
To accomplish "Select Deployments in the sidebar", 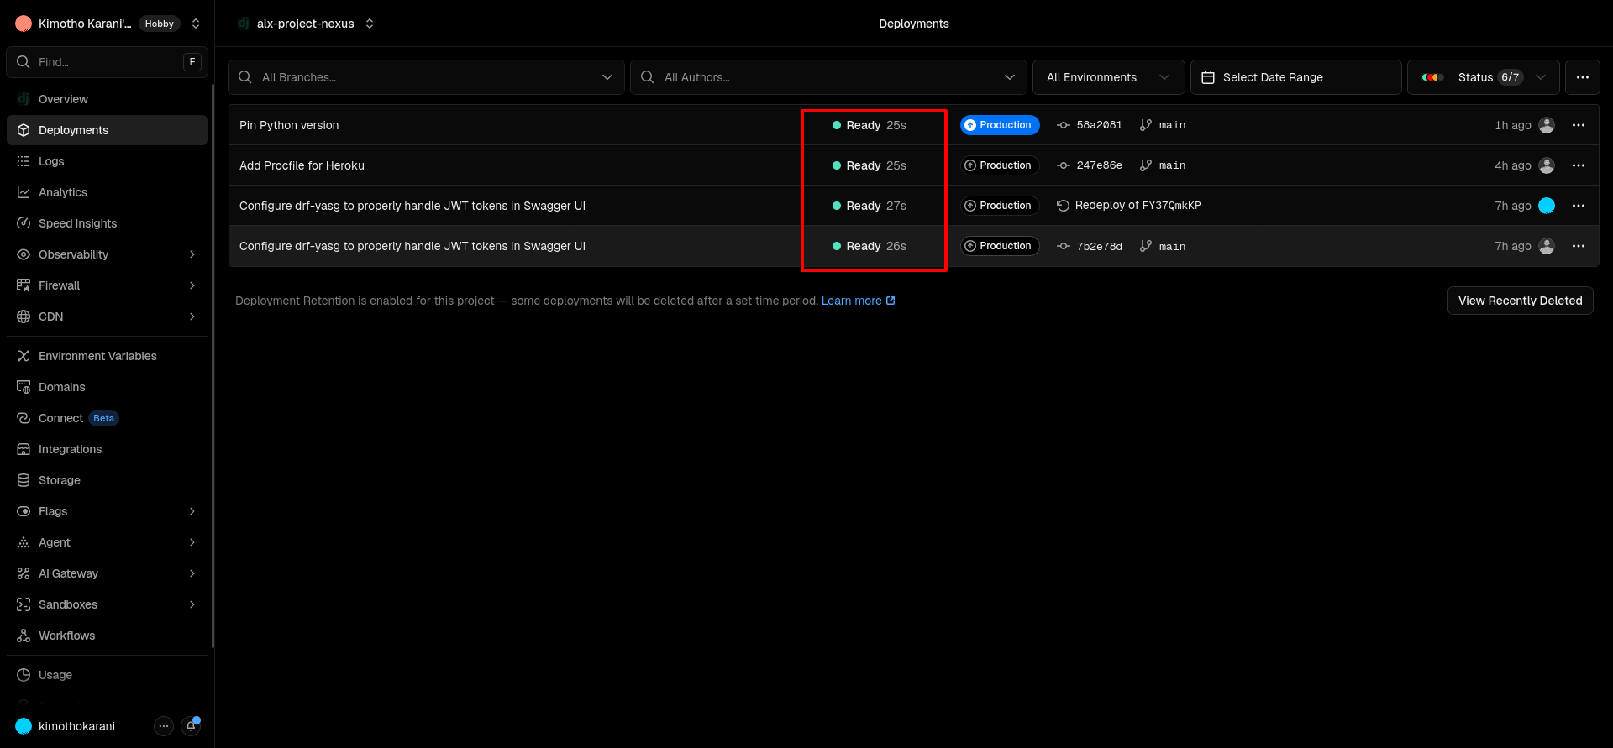I will click(107, 130).
